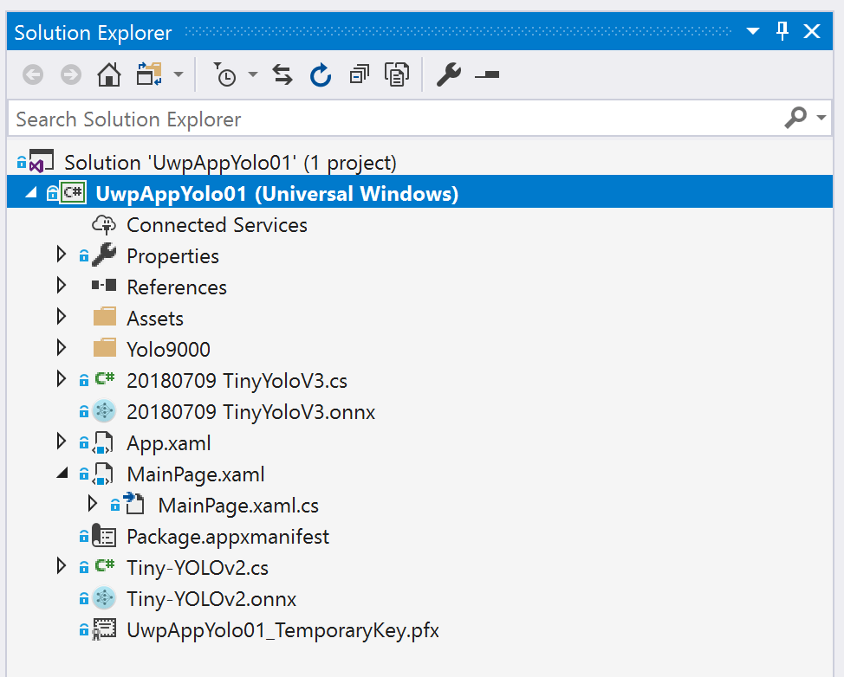Click the Home icon in toolbar

(x=109, y=75)
